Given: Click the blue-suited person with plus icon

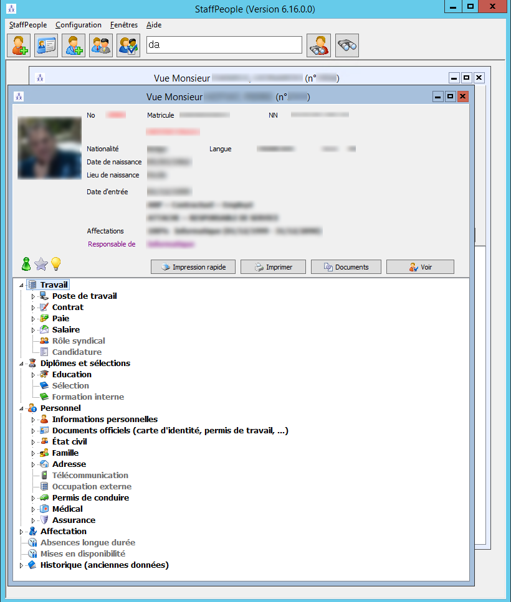Looking at the screenshot, I should point(74,45).
